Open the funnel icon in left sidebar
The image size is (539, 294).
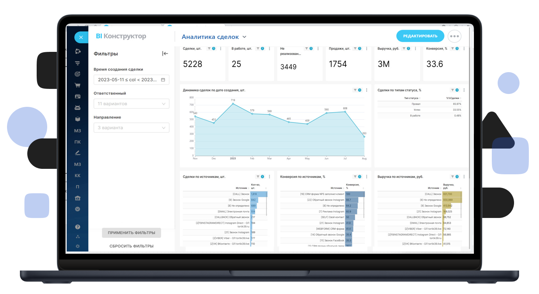click(78, 63)
